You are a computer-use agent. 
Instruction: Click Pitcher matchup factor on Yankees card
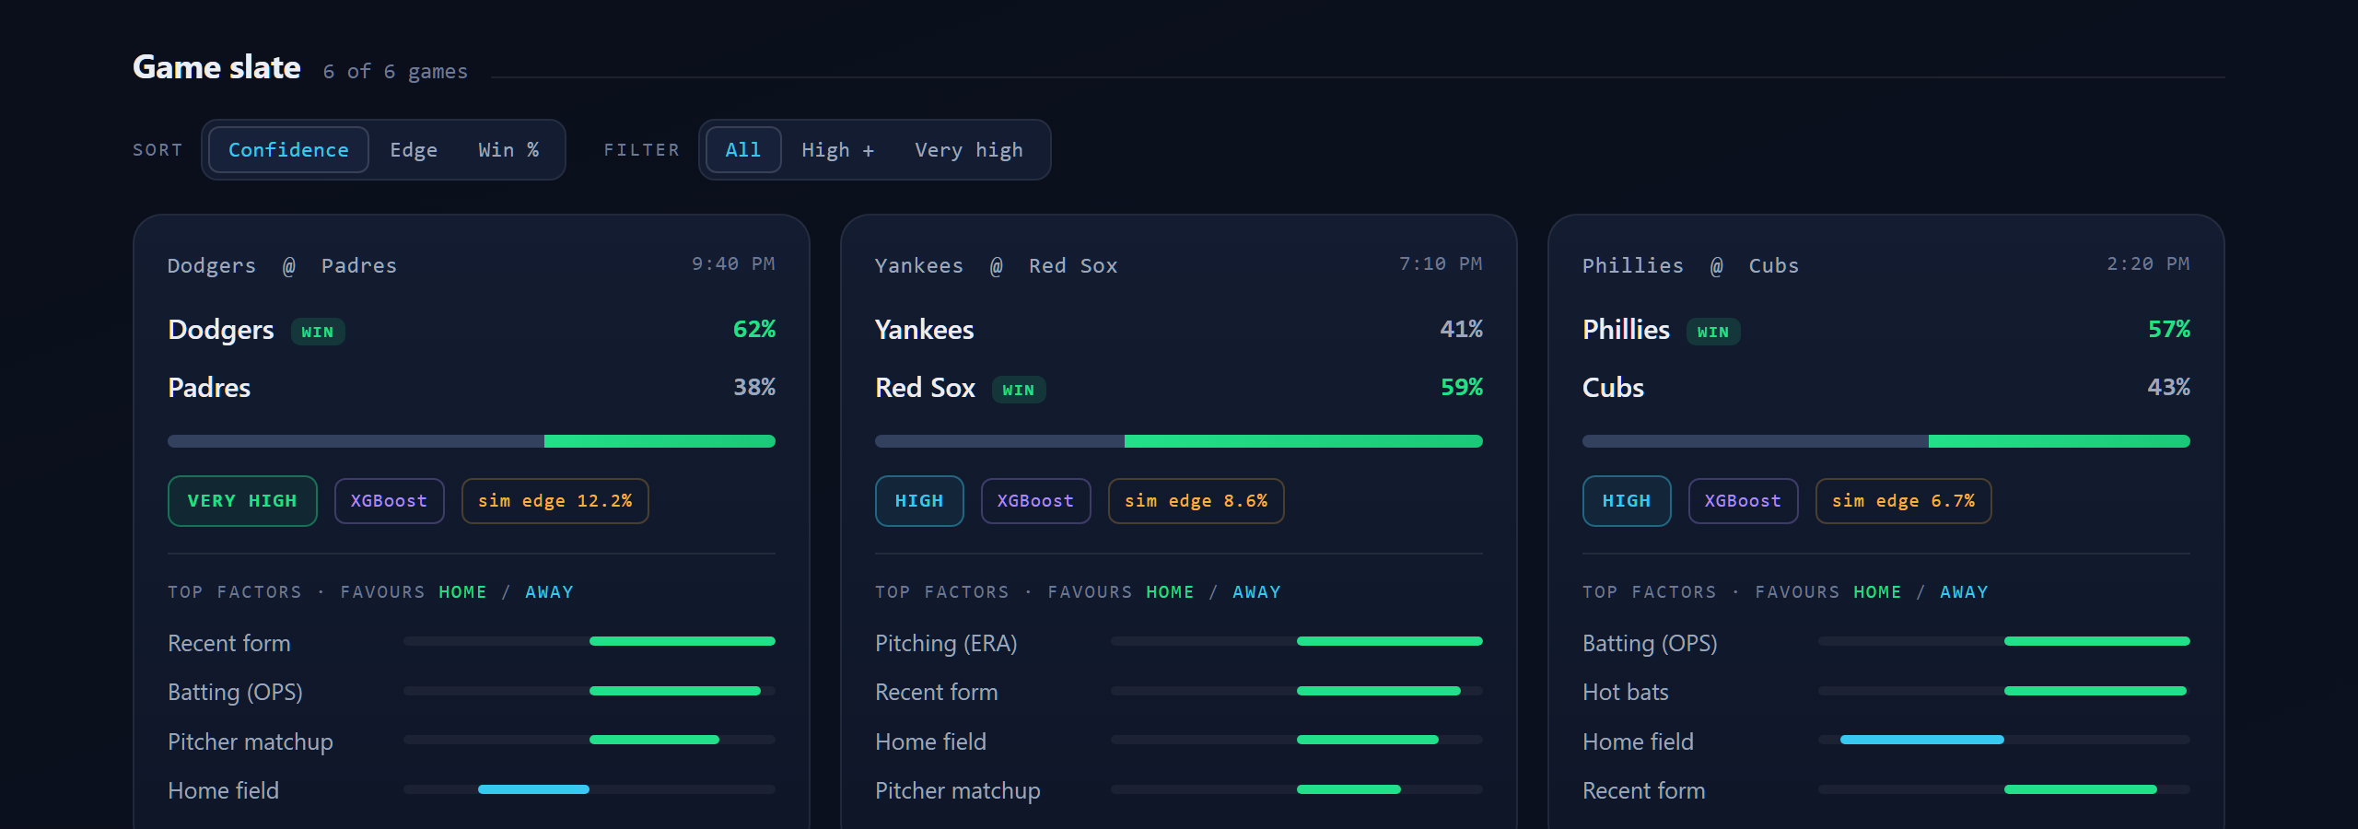[1179, 790]
